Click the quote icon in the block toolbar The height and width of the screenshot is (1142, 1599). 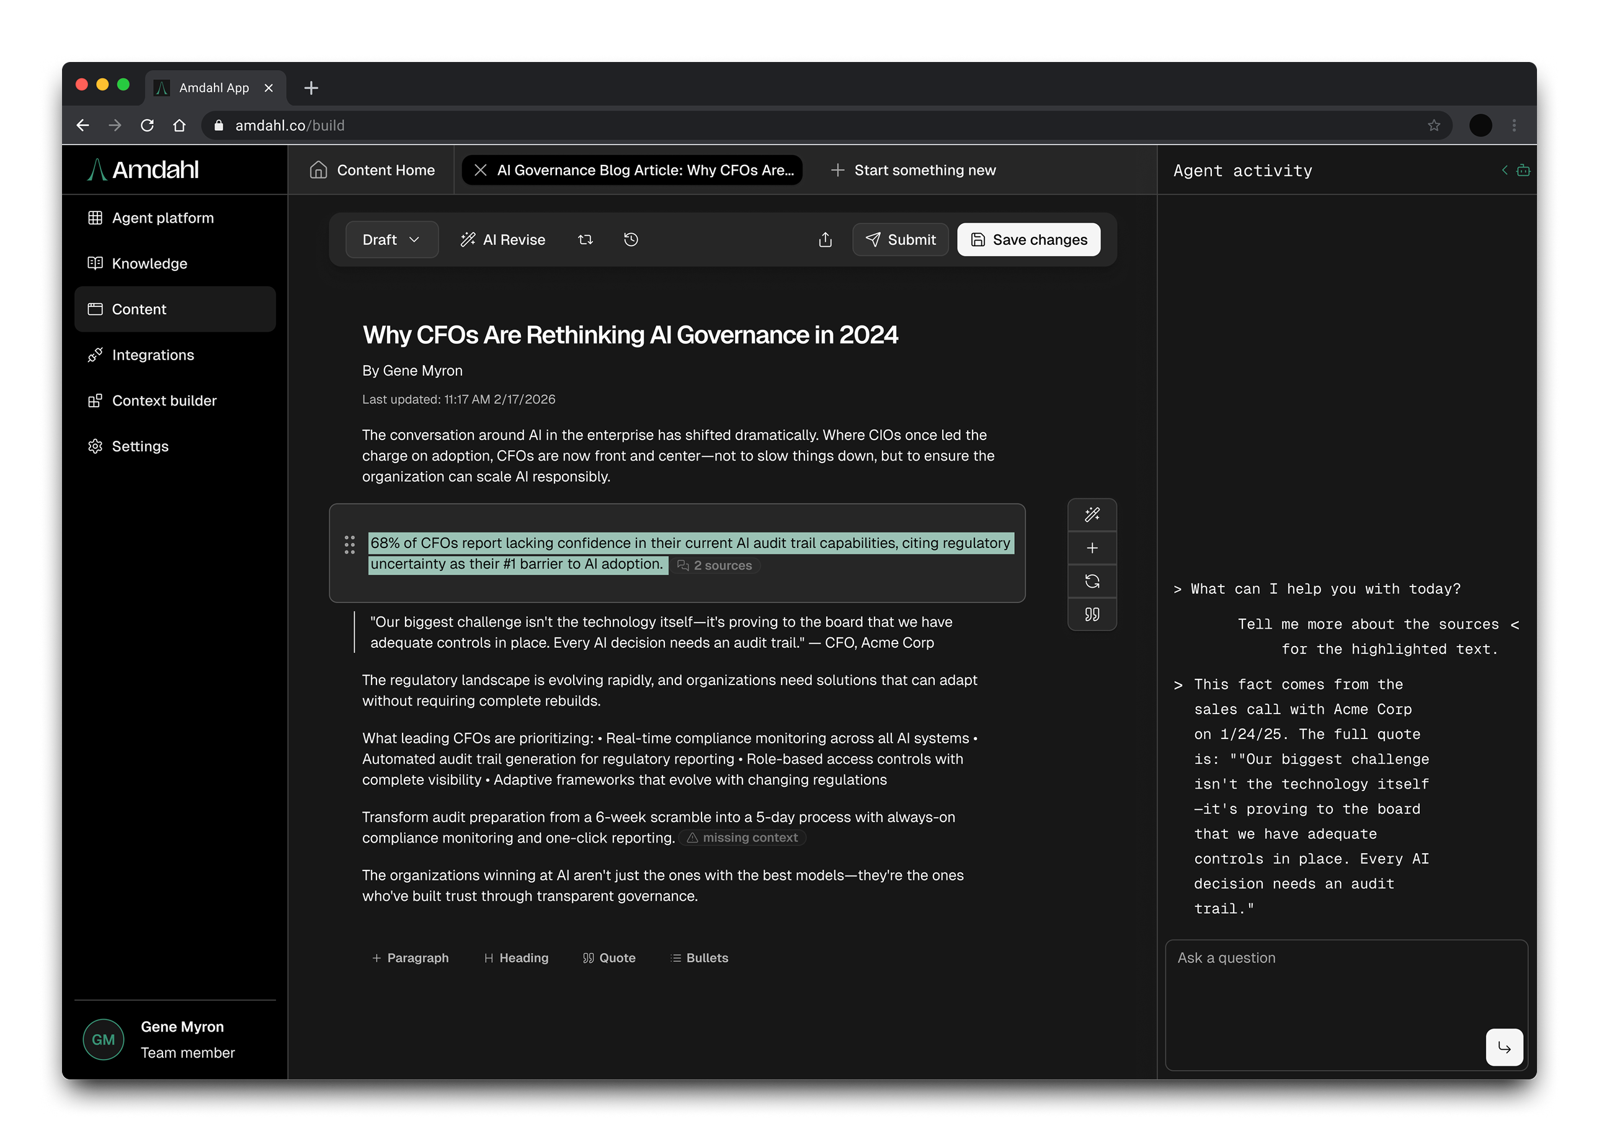1092,614
